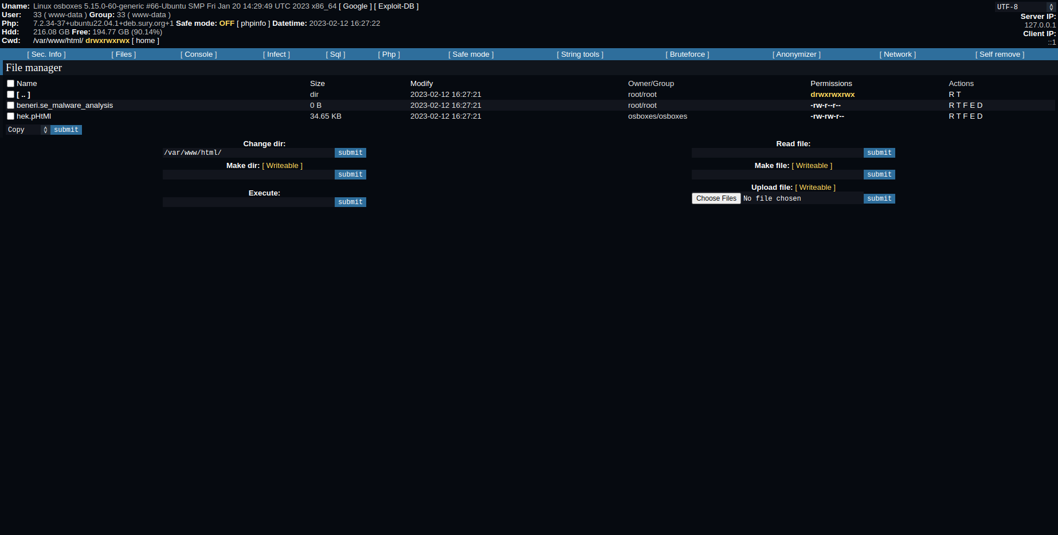
Task: Open the parent directory [ .. ] entry
Action: point(23,95)
